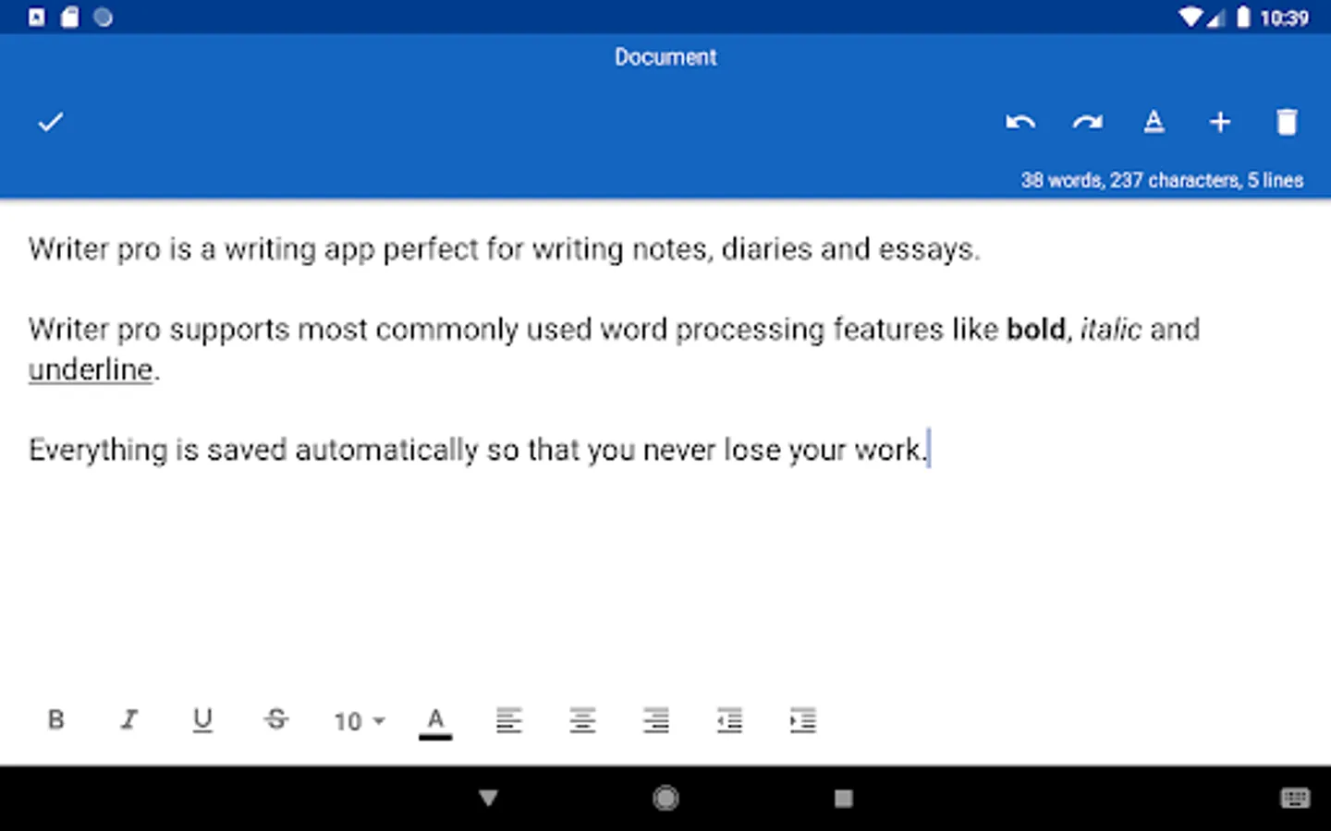Toggle italic formatting
The image size is (1331, 831).
pyautogui.click(x=129, y=720)
